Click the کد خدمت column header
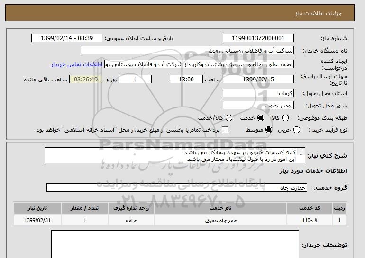This screenshot has width=365, height=258. point(310,208)
